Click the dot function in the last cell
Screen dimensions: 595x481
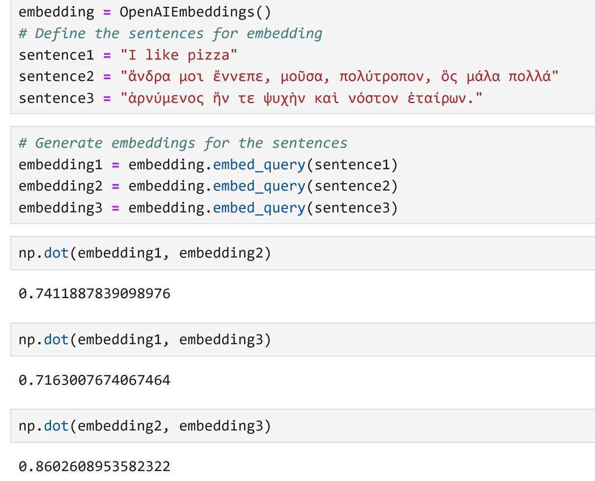56,426
